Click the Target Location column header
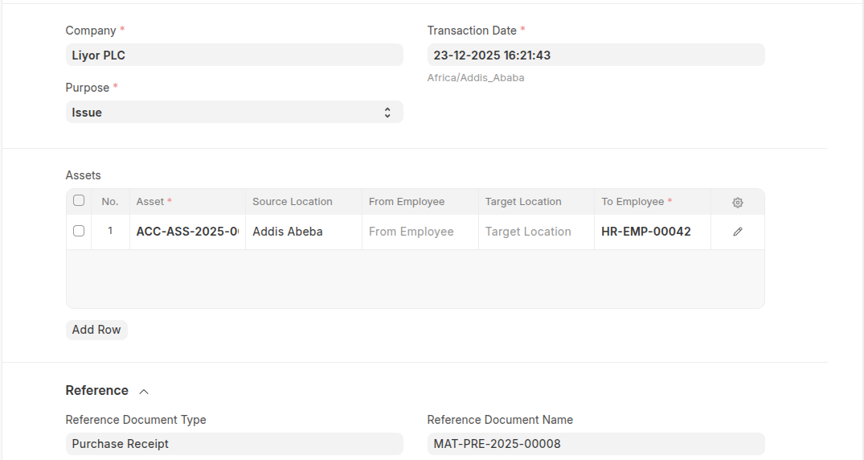The height and width of the screenshot is (460, 864). (523, 202)
